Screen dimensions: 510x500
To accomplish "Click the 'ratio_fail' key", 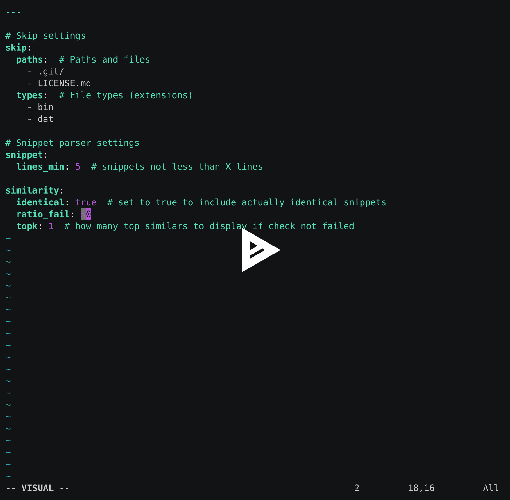I will click(x=43, y=214).
